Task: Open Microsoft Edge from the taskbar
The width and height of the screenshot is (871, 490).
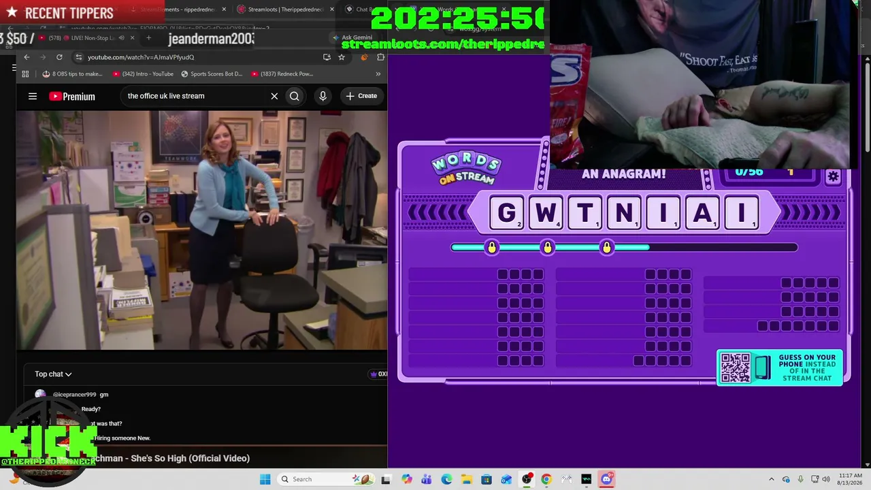Action: tap(446, 479)
